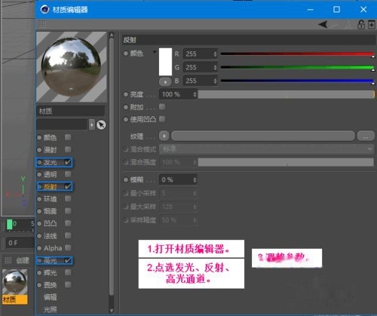Click the texture browse button with dots

pyautogui.click(x=366, y=136)
